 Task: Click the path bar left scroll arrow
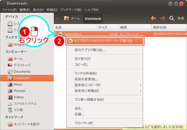click(x=57, y=18)
